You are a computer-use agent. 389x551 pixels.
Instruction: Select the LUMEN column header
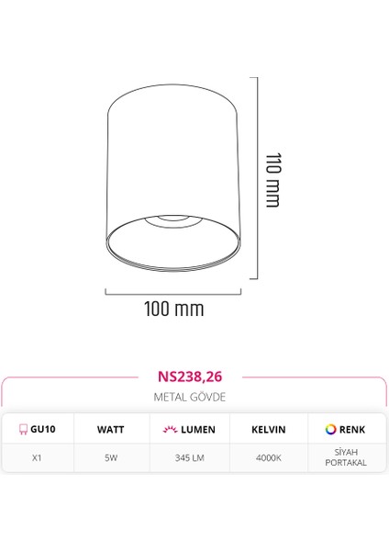pyautogui.click(x=190, y=428)
